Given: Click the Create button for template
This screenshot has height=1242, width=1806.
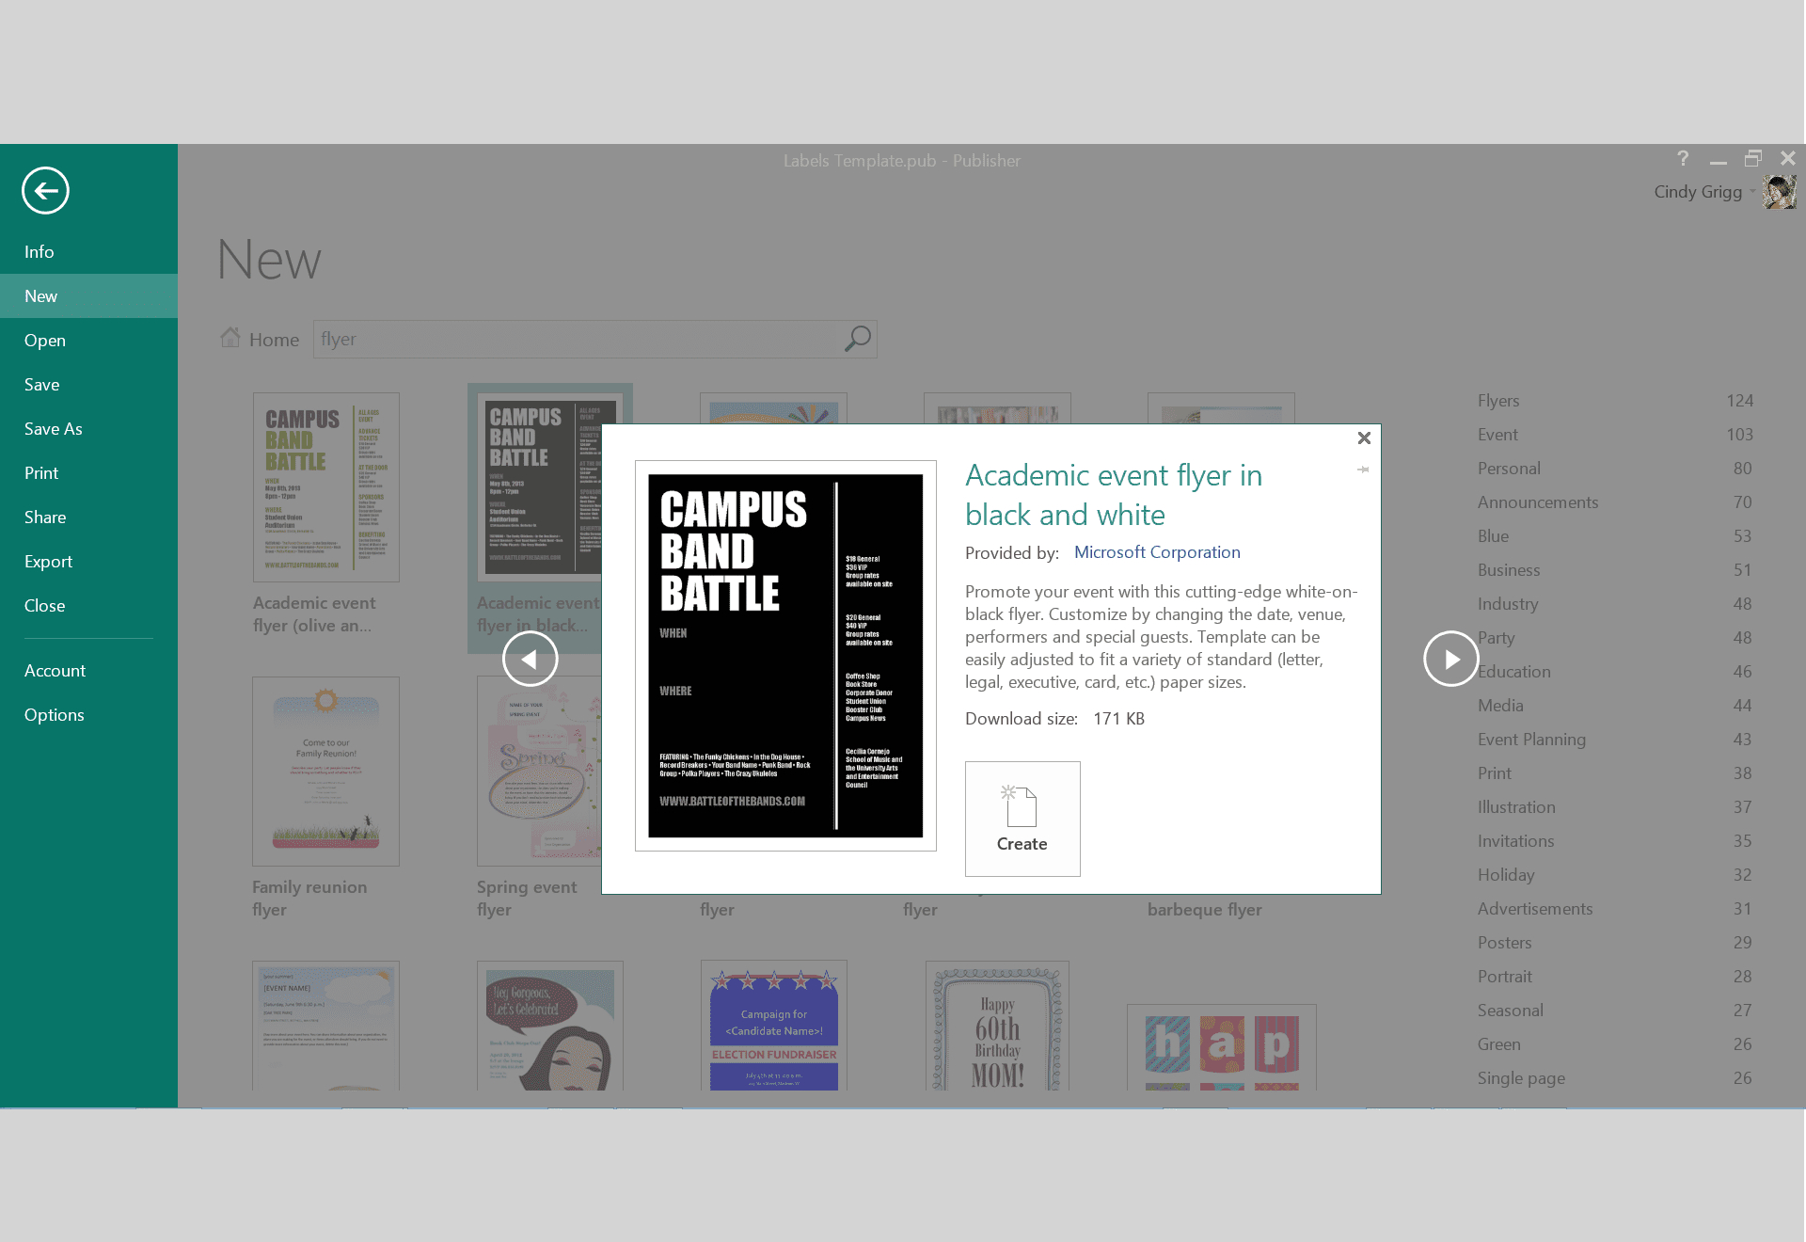Looking at the screenshot, I should (1022, 818).
